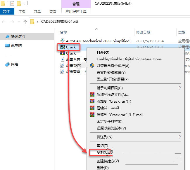Click the admin shield icon in menu
This screenshot has width=190, height=170.
(92, 66)
